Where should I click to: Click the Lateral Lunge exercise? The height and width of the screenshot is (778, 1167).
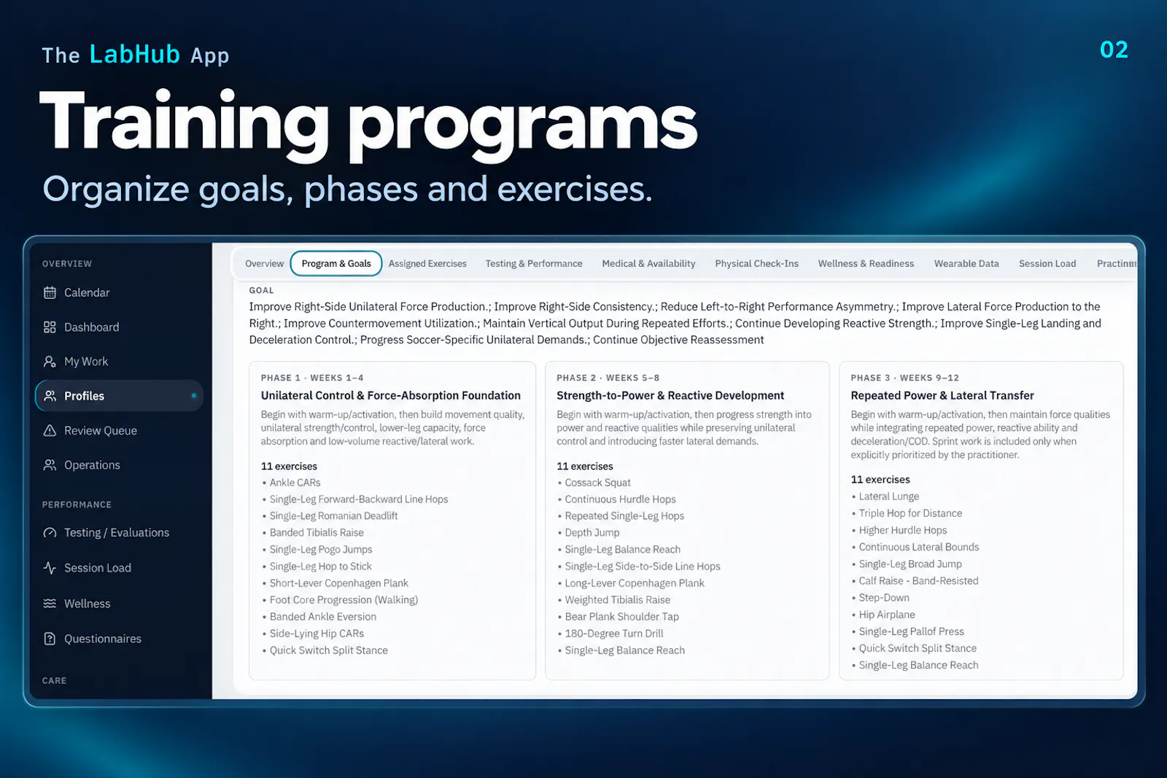pos(888,497)
